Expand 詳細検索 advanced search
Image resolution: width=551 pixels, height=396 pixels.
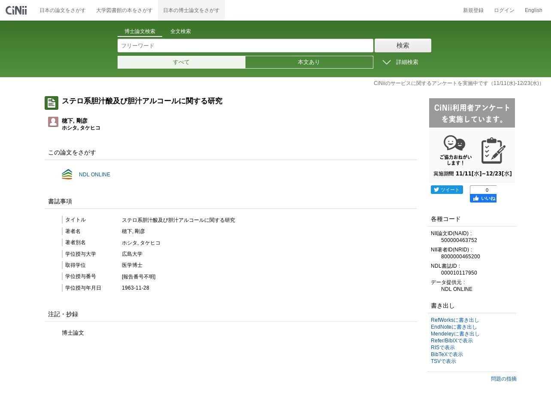[x=400, y=62]
